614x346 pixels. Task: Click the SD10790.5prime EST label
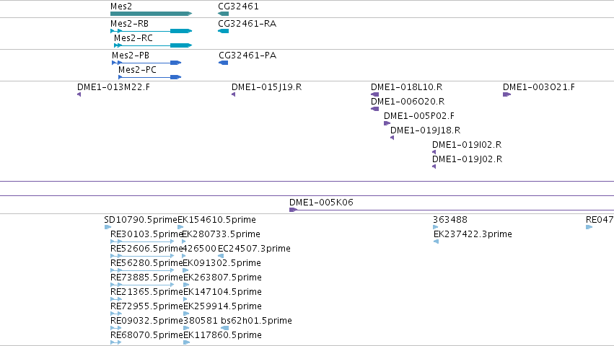(141, 220)
